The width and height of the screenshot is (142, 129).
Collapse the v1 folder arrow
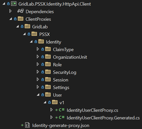45,102
